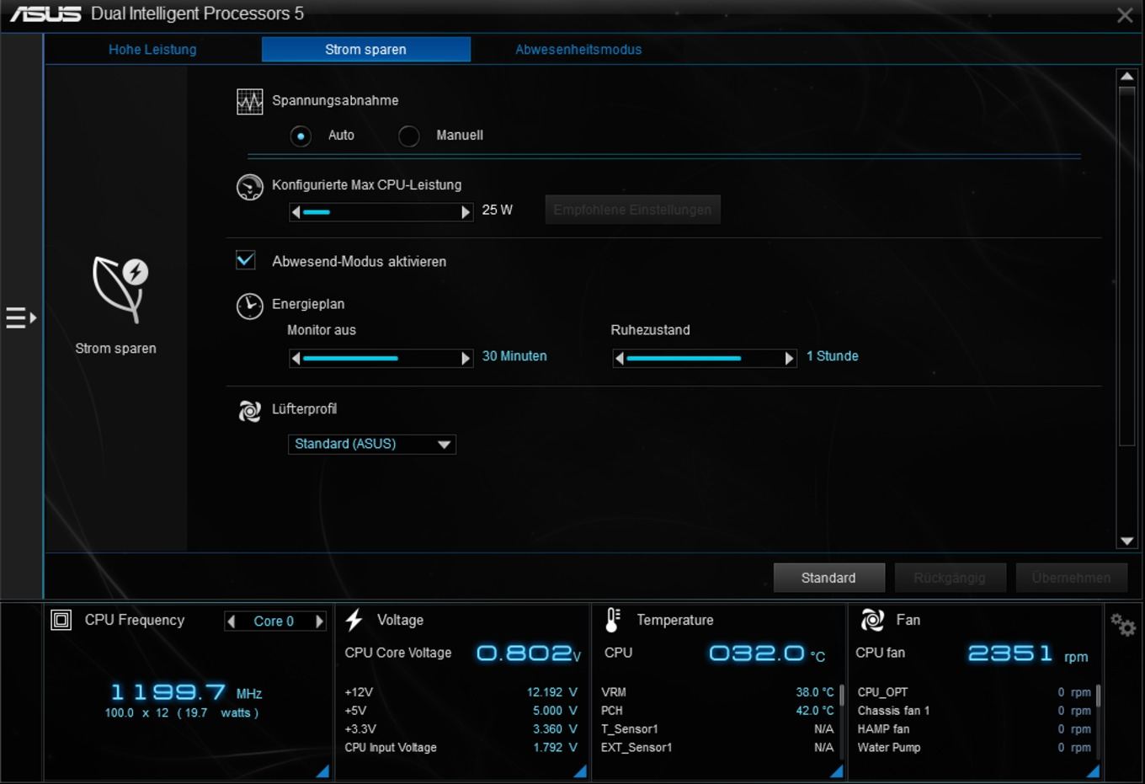The width and height of the screenshot is (1145, 784).
Task: Open the Abwesenheitsmodus tab
Action: (x=578, y=50)
